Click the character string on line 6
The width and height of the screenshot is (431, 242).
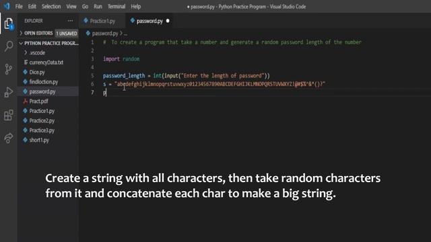coord(220,84)
